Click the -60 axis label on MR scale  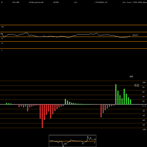click(x=143, y=120)
